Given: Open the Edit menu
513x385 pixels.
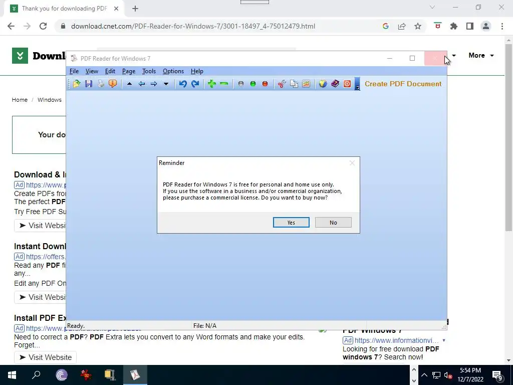Looking at the screenshot, I should point(110,71).
